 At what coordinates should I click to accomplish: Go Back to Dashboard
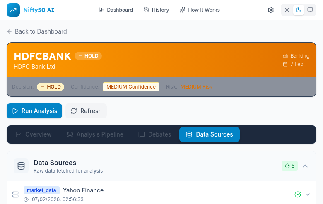[37, 31]
